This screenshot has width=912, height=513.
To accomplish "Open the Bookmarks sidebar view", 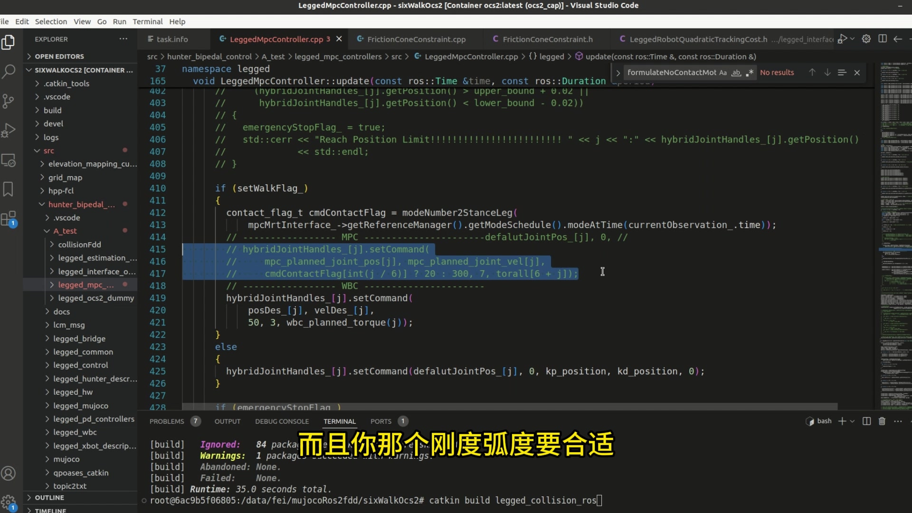I will click(9, 189).
